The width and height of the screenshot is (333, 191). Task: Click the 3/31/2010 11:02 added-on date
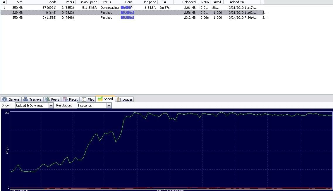(243, 13)
